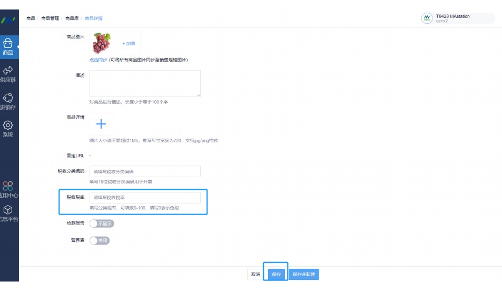The height and width of the screenshot is (291, 502).
Task: Click the 税收税率 input field
Action: [x=145, y=197]
